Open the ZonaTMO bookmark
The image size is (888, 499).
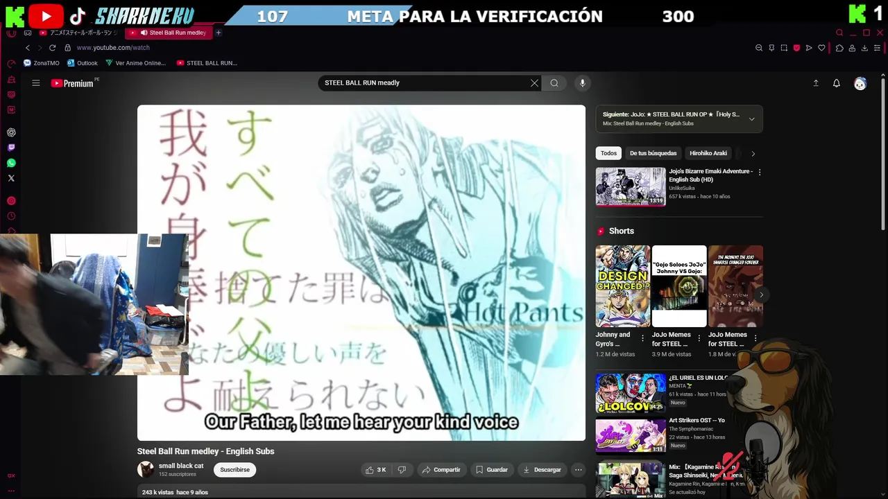(42, 63)
